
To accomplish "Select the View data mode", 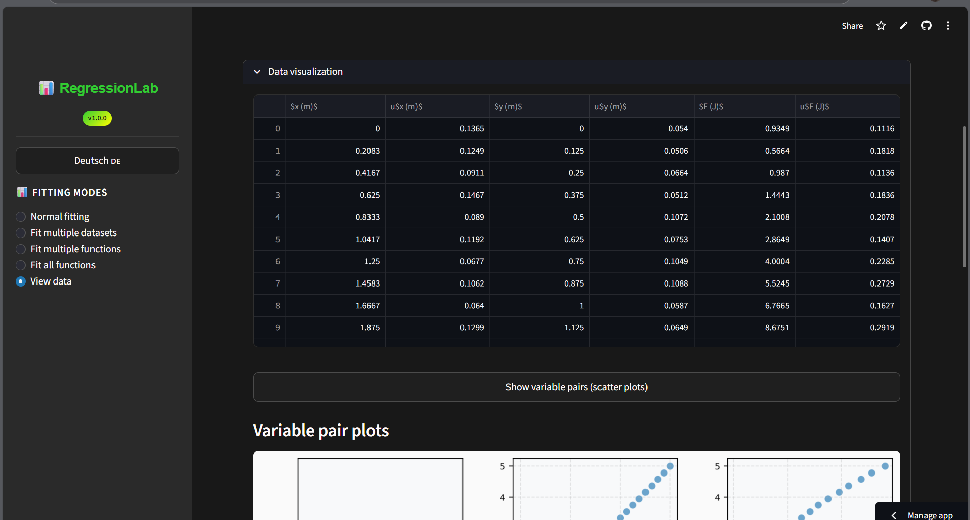I will click(44, 281).
